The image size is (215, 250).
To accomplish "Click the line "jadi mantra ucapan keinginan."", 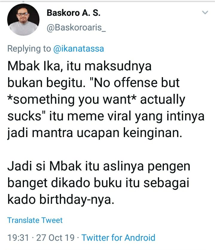I will coord(95,133).
